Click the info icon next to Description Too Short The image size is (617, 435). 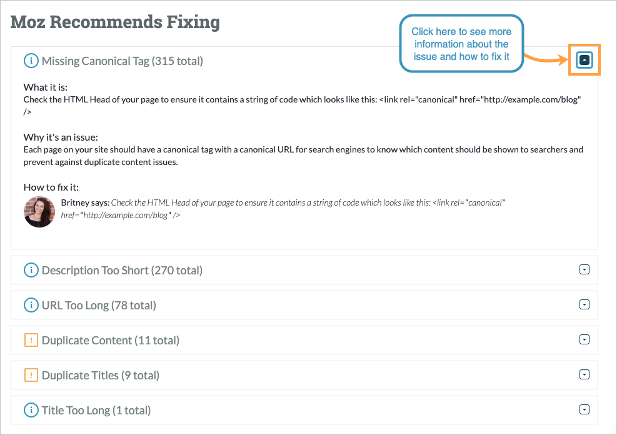pyautogui.click(x=31, y=270)
